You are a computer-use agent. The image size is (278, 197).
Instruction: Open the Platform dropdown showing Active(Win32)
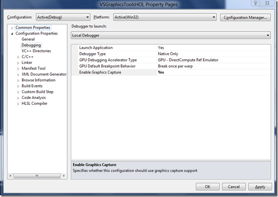tap(165, 17)
